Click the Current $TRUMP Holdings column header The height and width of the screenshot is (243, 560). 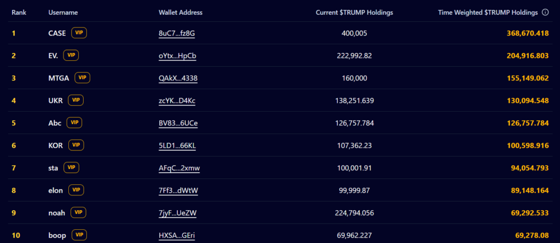[354, 13]
